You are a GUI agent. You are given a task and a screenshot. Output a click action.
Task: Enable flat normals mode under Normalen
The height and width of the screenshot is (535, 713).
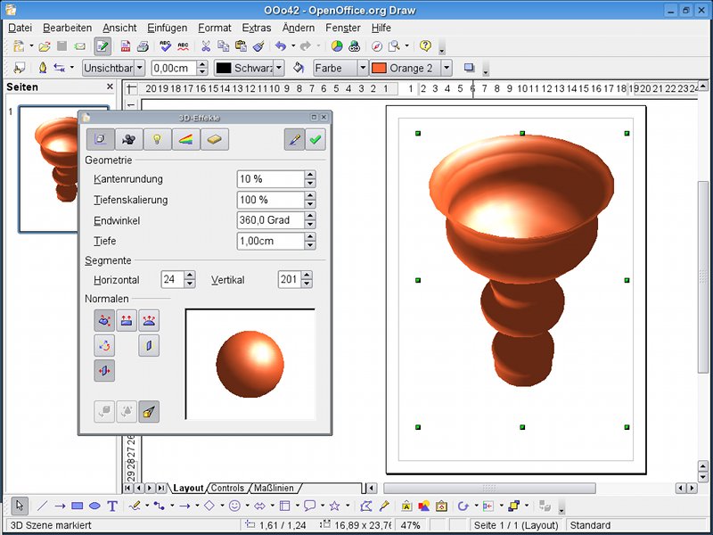tap(126, 320)
